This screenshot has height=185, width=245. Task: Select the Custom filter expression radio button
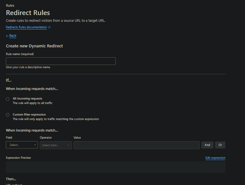click(8, 115)
